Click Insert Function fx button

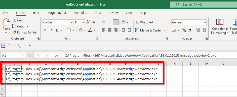56,55
